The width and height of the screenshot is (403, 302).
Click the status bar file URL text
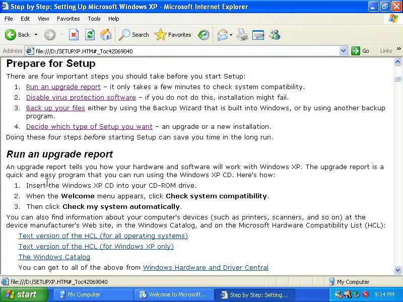(59, 282)
